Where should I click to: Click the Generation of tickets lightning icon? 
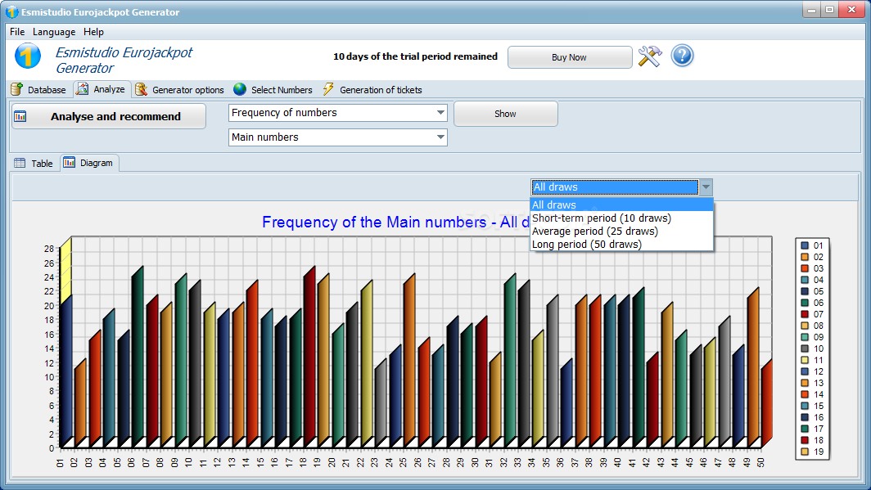(328, 89)
